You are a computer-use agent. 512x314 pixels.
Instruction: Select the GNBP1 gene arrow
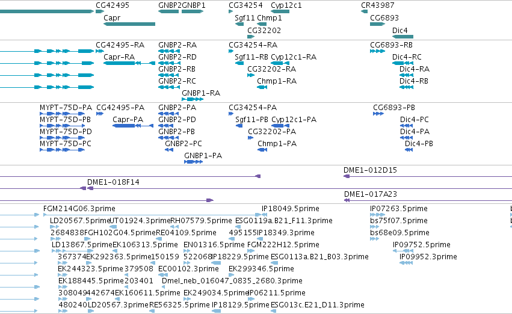(x=193, y=11)
